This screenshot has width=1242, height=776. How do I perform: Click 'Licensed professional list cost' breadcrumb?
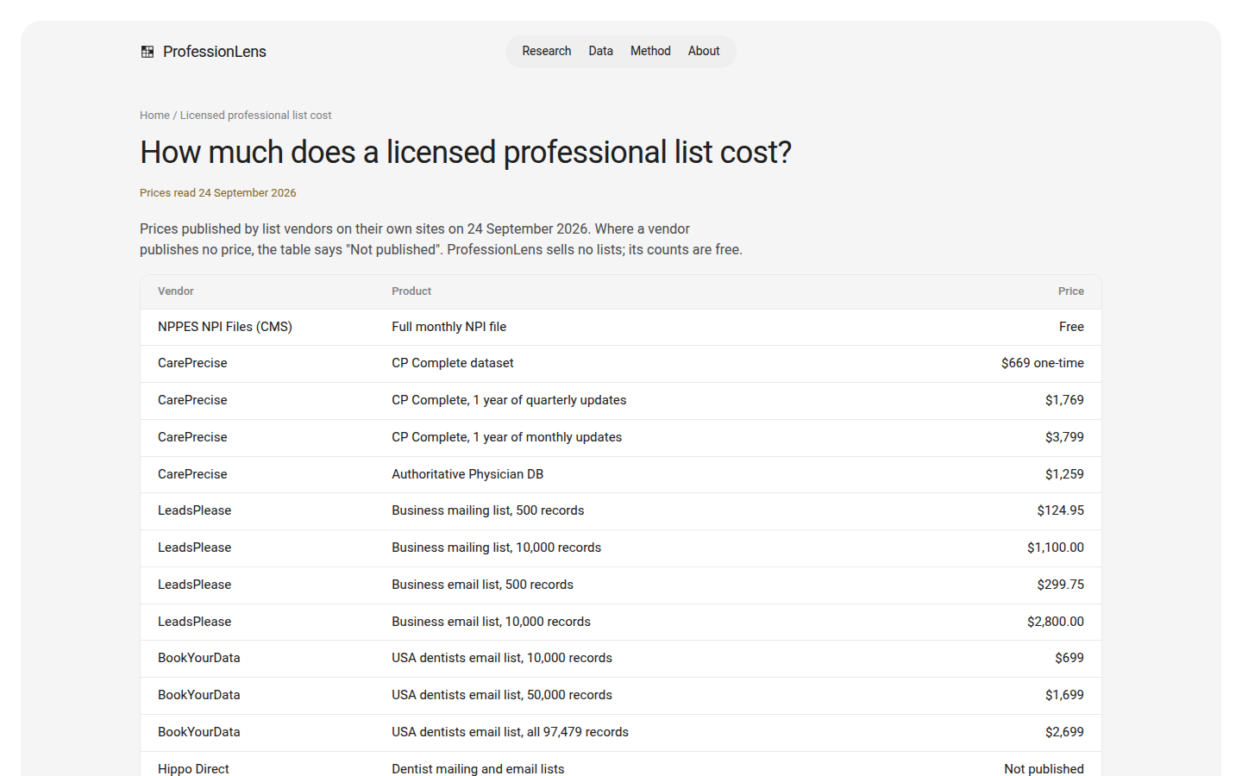coord(255,115)
